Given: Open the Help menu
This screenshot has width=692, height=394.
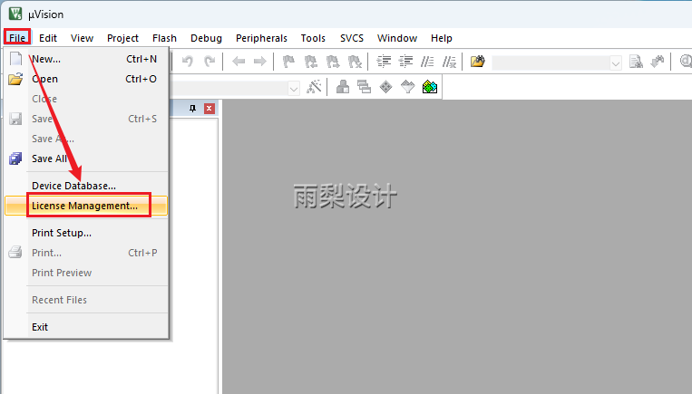Looking at the screenshot, I should (x=442, y=38).
